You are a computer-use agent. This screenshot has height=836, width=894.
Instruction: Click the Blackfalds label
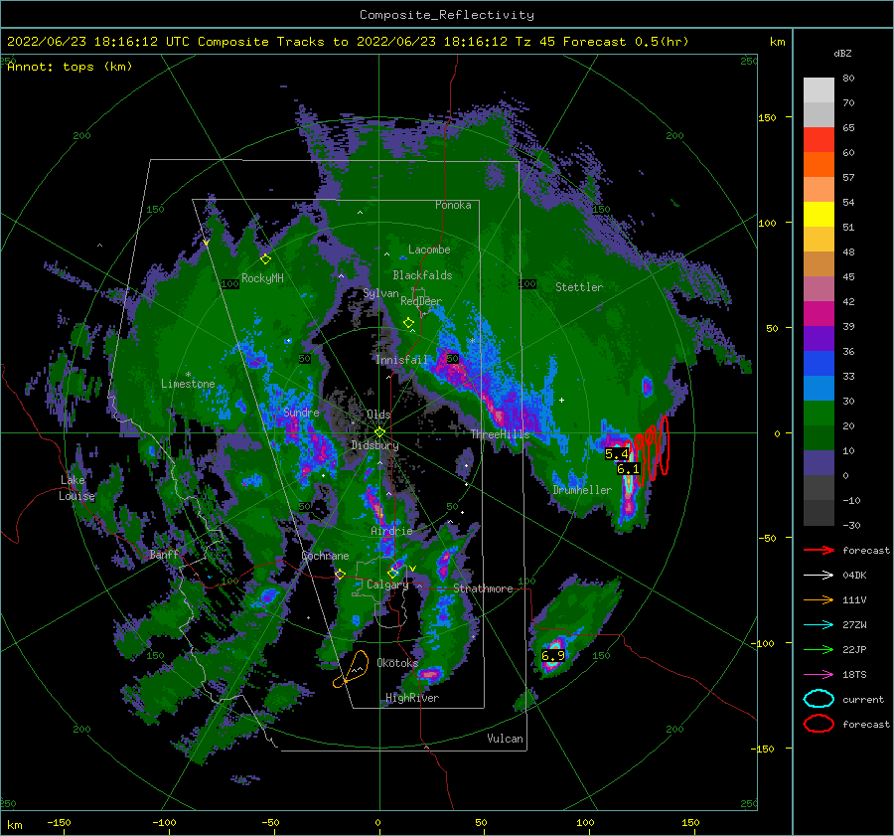pyautogui.click(x=422, y=275)
